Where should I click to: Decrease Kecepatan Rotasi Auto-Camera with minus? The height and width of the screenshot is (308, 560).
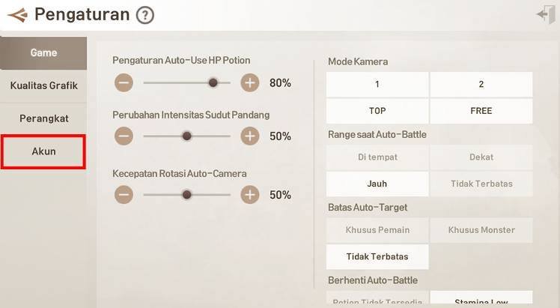tap(124, 195)
